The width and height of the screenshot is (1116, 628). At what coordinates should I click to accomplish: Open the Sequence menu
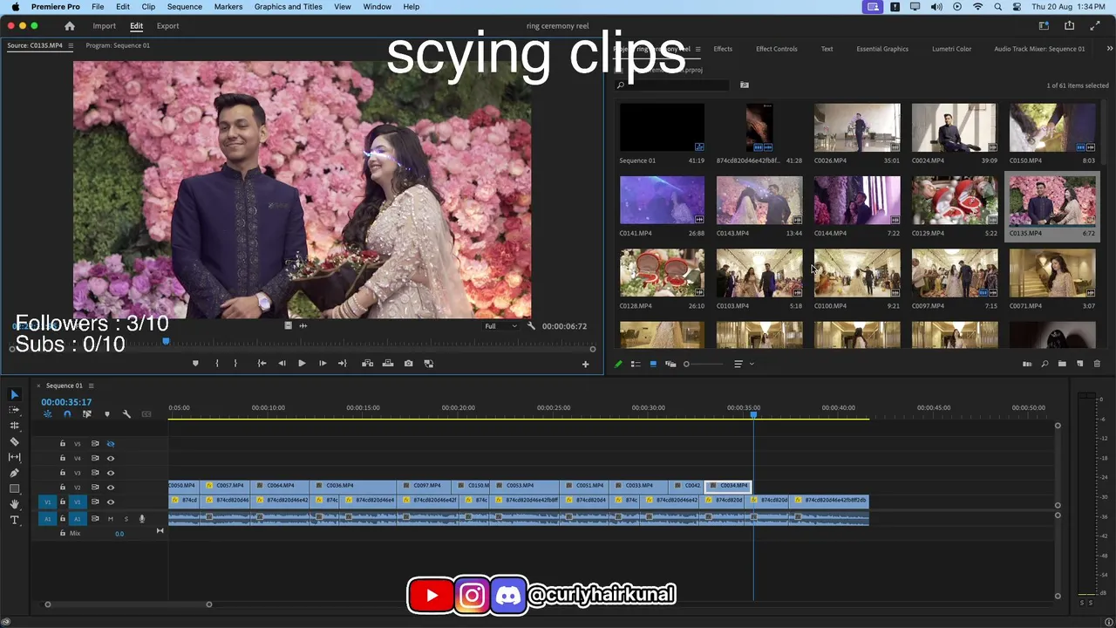184,7
